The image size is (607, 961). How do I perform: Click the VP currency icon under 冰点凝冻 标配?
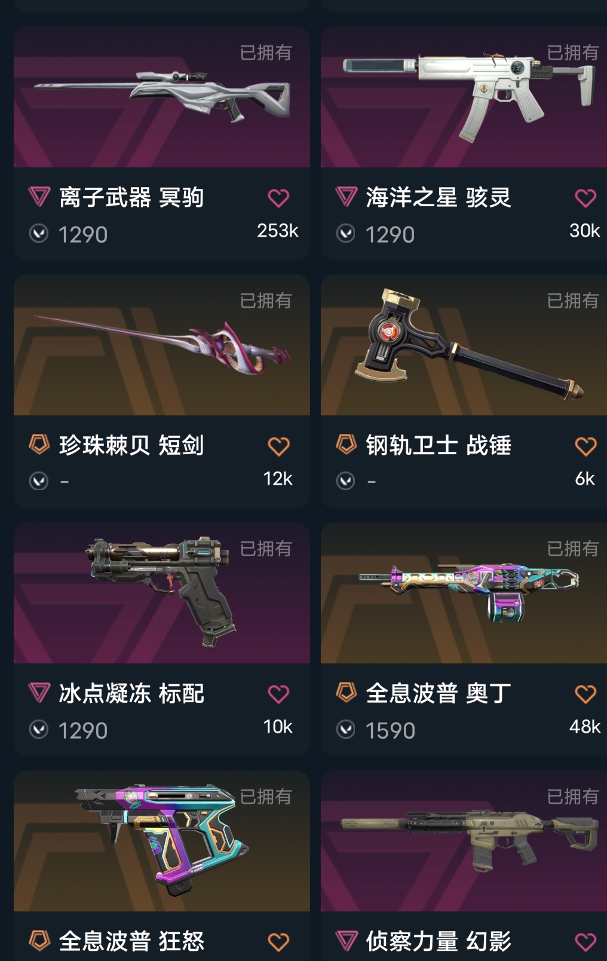[x=39, y=729]
